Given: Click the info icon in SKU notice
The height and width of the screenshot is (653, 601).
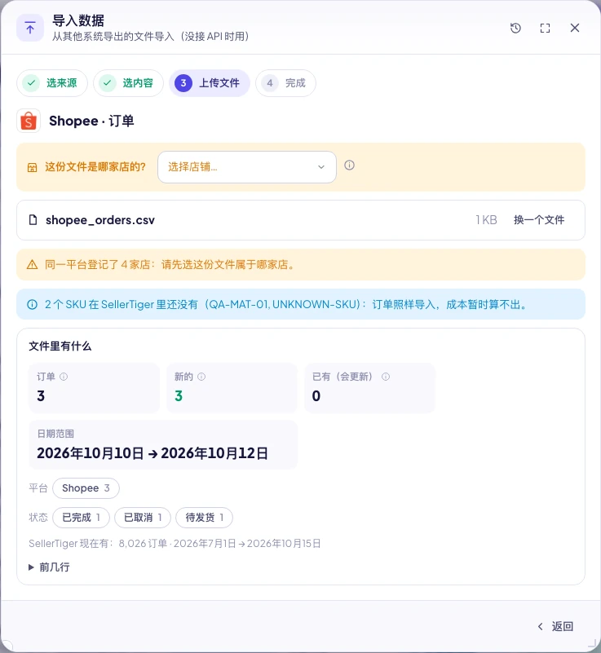Looking at the screenshot, I should point(32,304).
